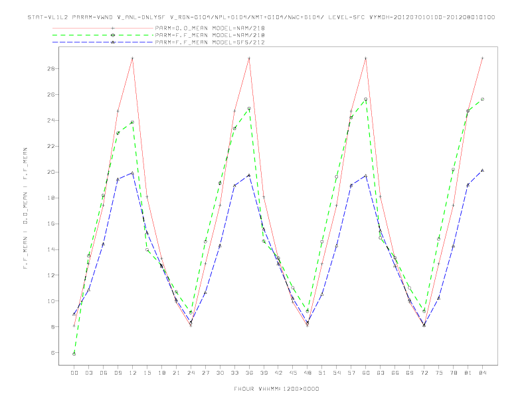Image resolution: width=526 pixels, height=406 pixels.
Task: Click the vertical y-axis title F.F_MEAN | O.O_MEAN
Action: (x=25, y=208)
